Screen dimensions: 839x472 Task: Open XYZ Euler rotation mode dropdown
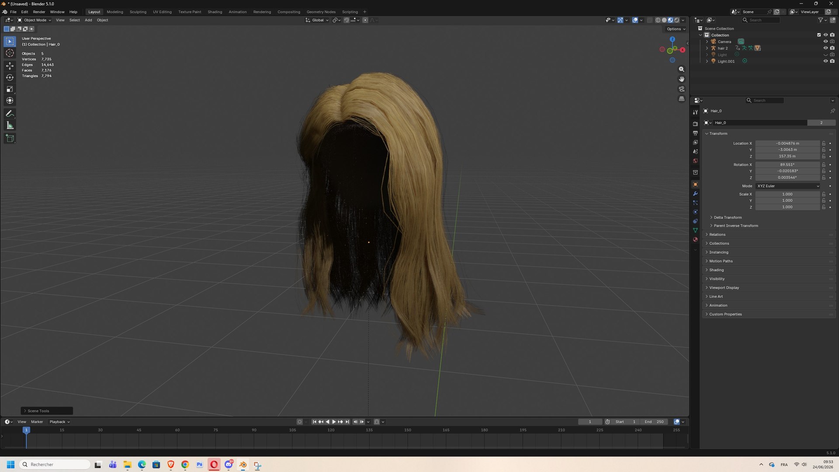pos(788,186)
